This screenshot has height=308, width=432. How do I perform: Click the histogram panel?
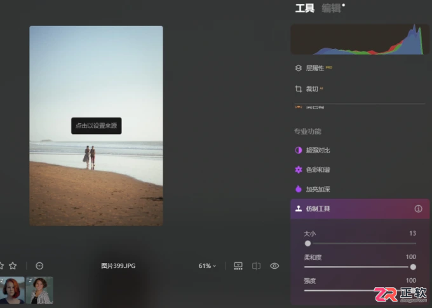[360, 39]
